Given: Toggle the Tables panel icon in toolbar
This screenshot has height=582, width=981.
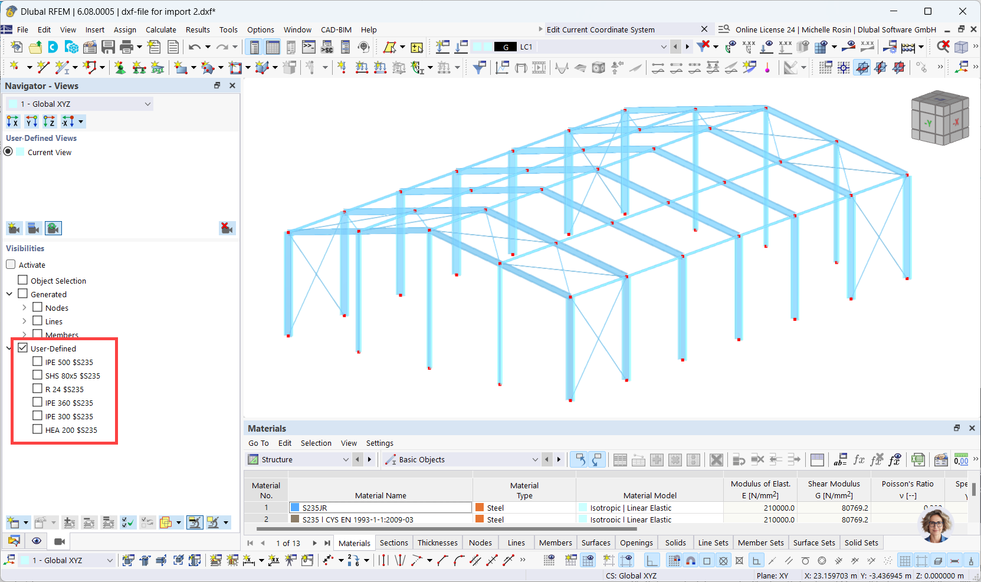Looking at the screenshot, I should [273, 47].
